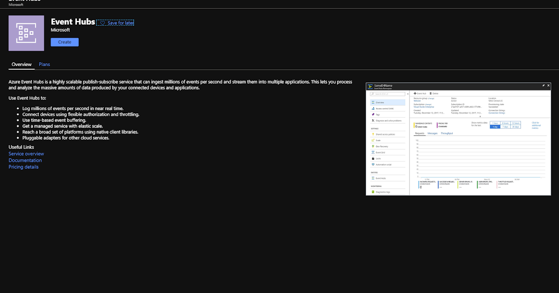Toggle Save for later on Event Hubs
Image resolution: width=559 pixels, height=293 pixels.
[115, 22]
